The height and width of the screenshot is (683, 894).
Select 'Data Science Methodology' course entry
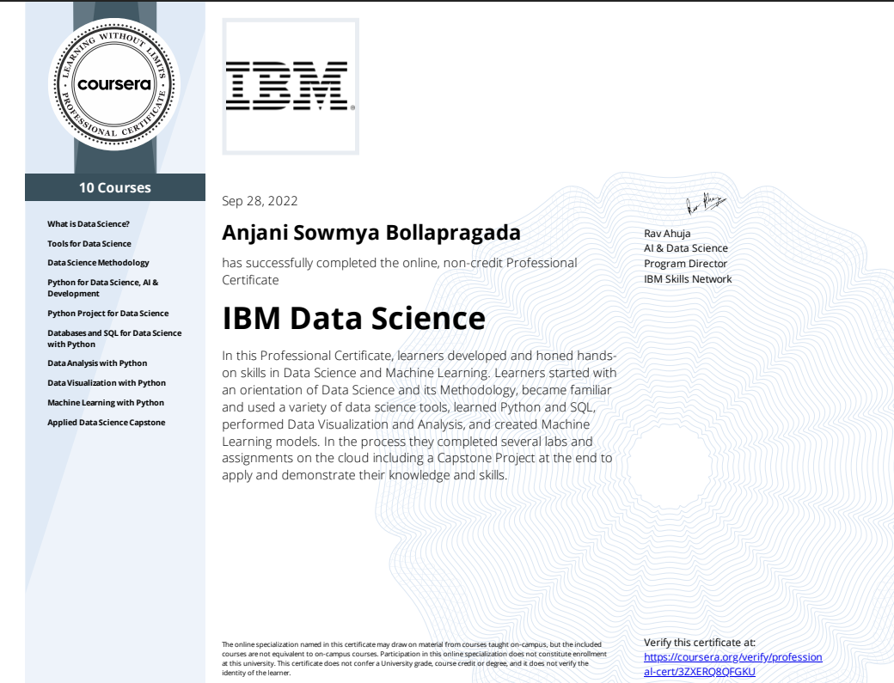pos(98,262)
